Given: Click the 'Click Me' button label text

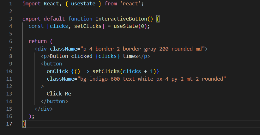Looking at the screenshot, I should 59,94.
